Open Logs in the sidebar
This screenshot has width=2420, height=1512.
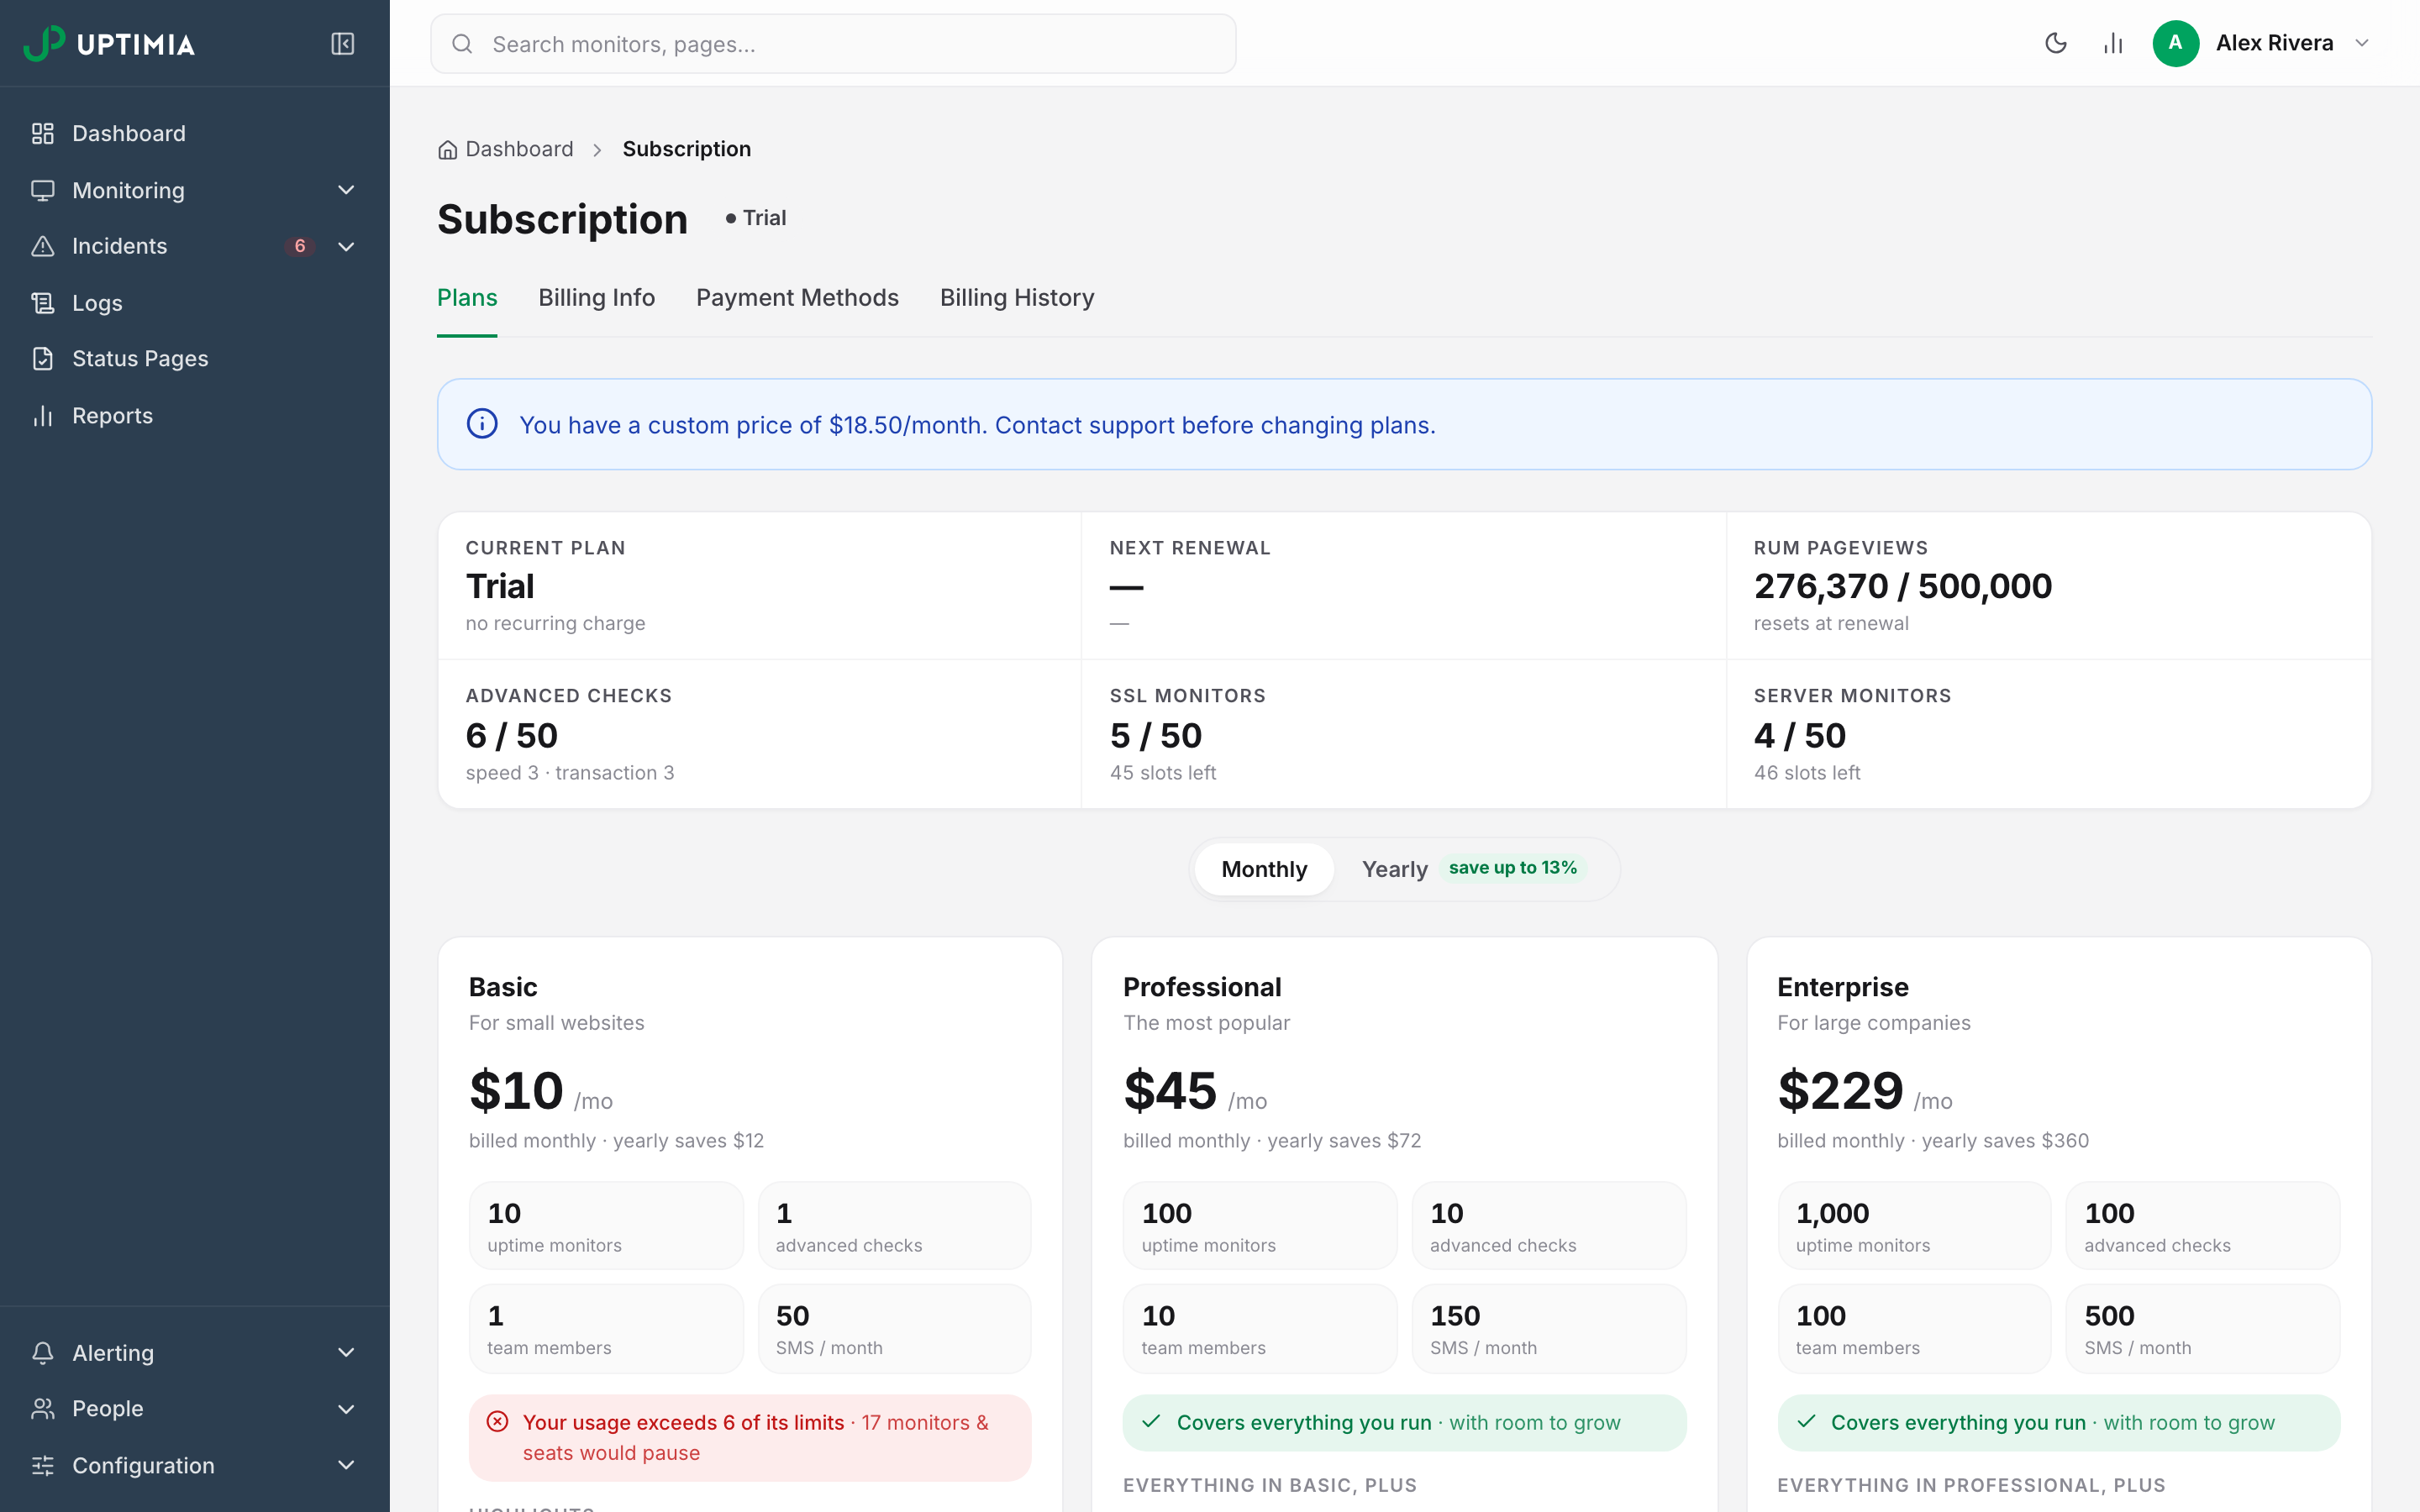tap(195, 303)
